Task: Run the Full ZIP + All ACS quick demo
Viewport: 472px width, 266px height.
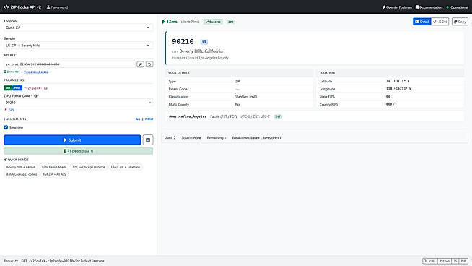Action: coord(54,174)
